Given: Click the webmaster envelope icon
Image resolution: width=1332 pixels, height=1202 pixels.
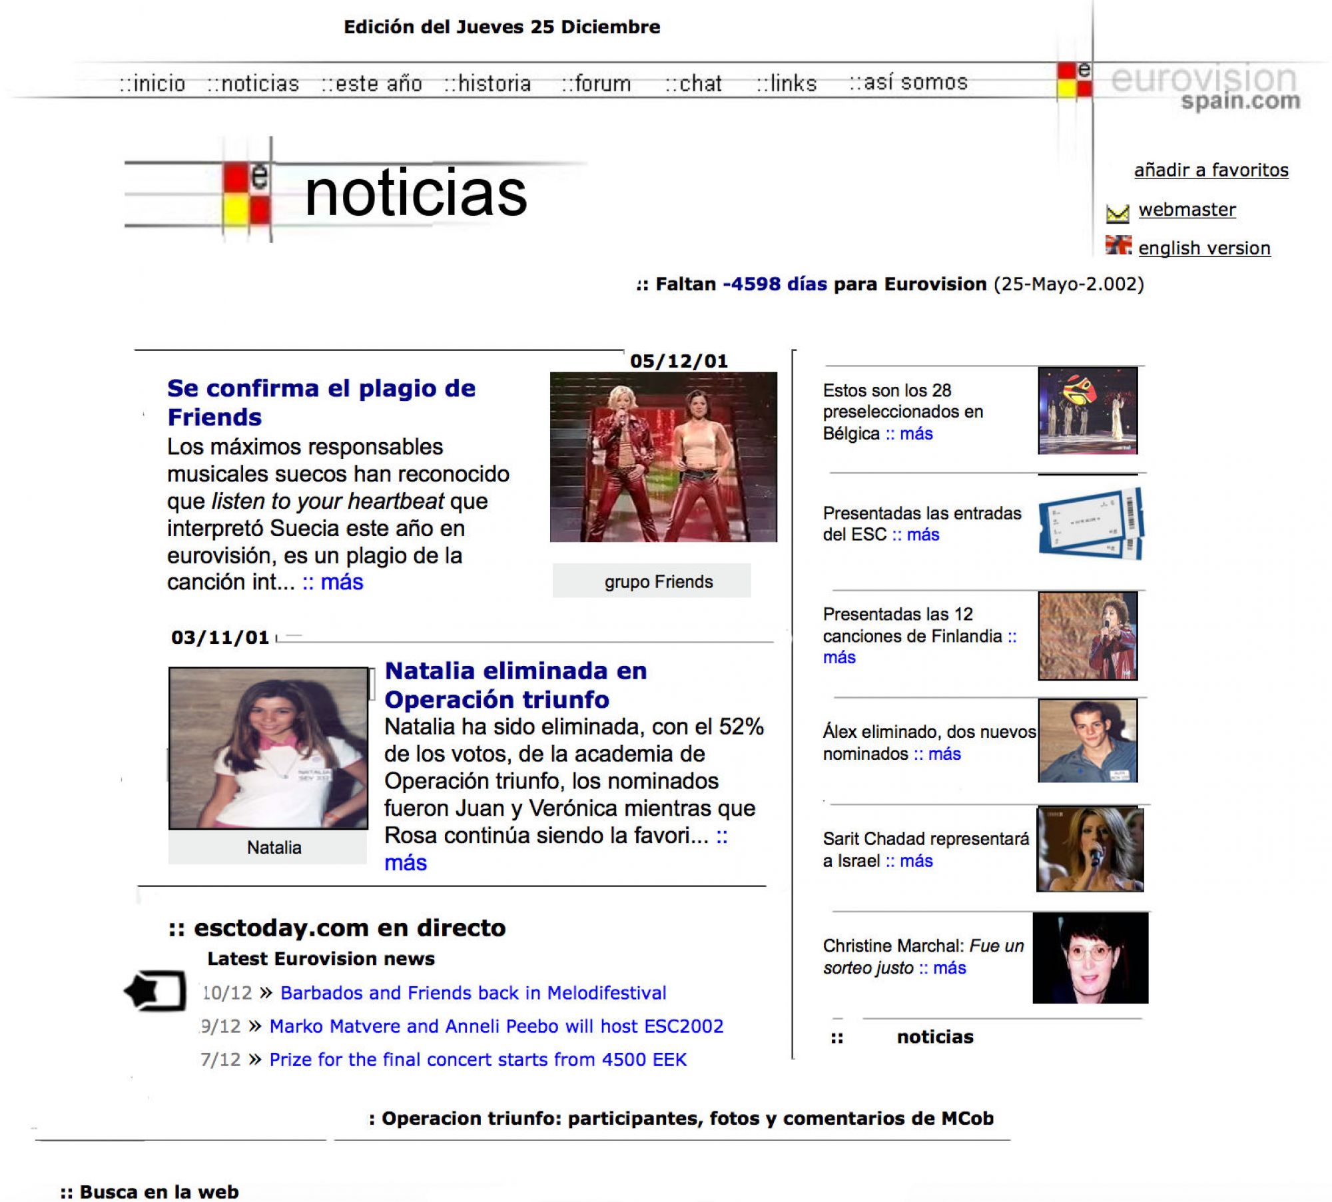Looking at the screenshot, I should pos(1117,213).
